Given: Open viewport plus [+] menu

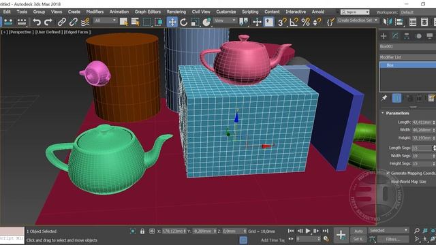Looking at the screenshot, I should click(x=4, y=32).
